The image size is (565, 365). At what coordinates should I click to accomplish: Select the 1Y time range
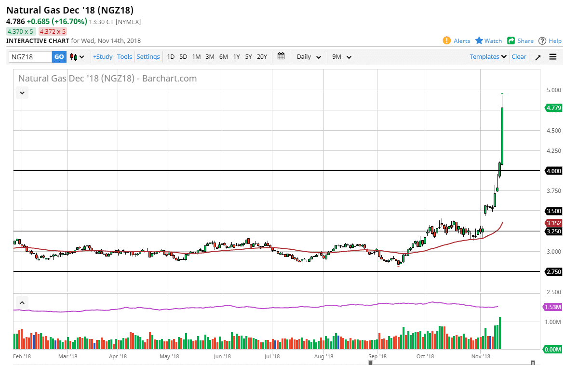236,57
